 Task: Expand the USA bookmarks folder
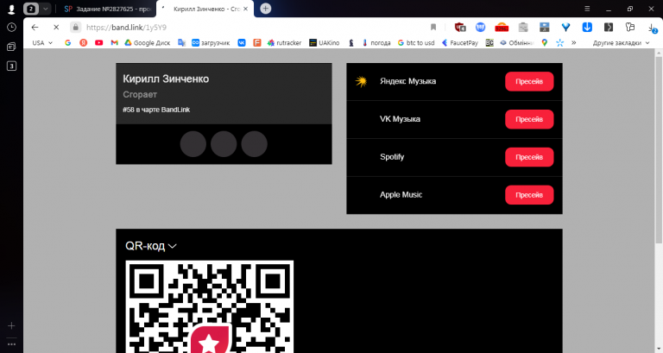42,42
